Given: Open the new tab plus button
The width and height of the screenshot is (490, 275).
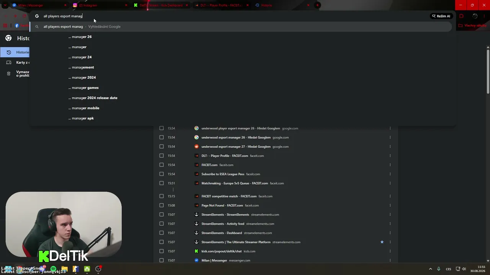Looking at the screenshot, I should tap(317, 5).
